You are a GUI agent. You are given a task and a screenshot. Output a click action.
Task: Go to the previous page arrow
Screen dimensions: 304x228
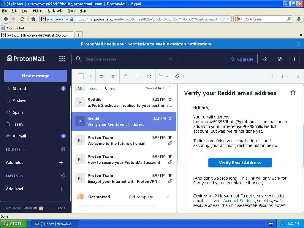[x=272, y=76]
